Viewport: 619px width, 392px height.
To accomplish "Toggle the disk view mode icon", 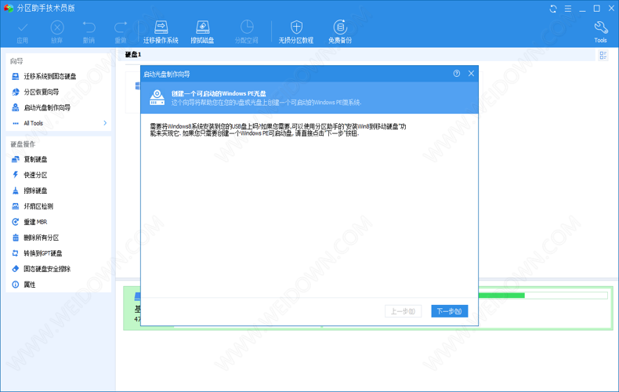I will click(x=603, y=56).
